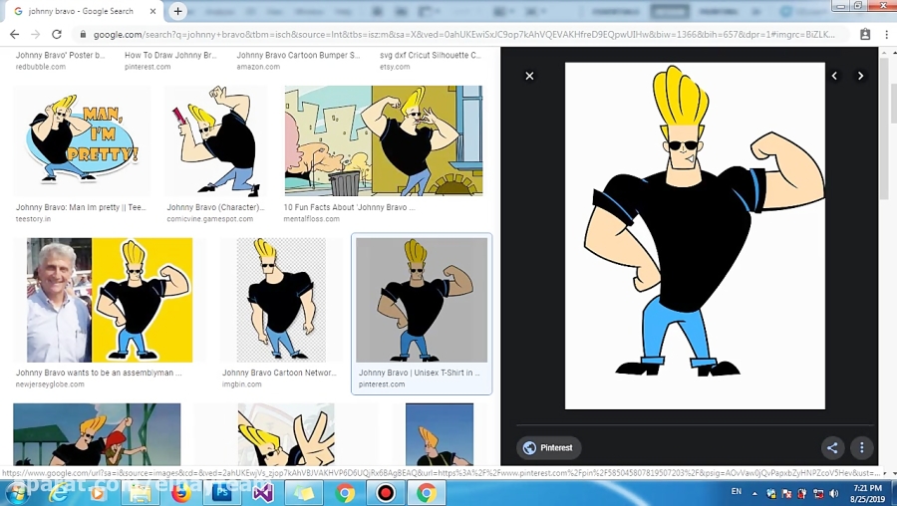Open bottom-row thumbnail with blue sky background
This screenshot has height=506, width=897.
pyautogui.click(x=440, y=434)
